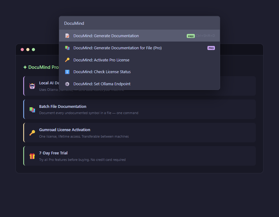The width and height of the screenshot is (279, 217).
Task: Click the 'Document every undocumented symbol' description
Action: point(89,113)
